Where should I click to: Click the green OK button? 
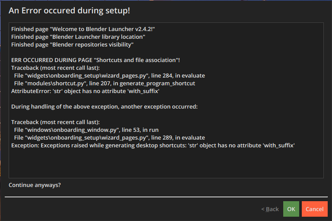pyautogui.click(x=291, y=209)
